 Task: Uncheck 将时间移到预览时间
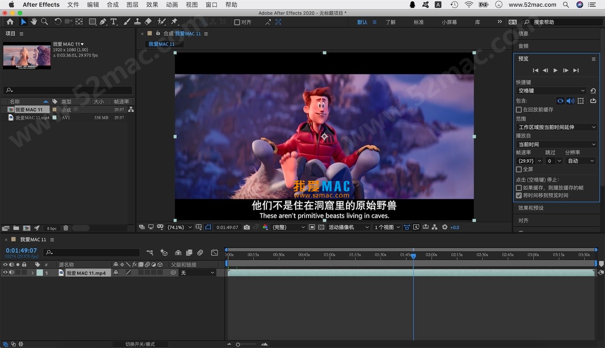(x=519, y=195)
